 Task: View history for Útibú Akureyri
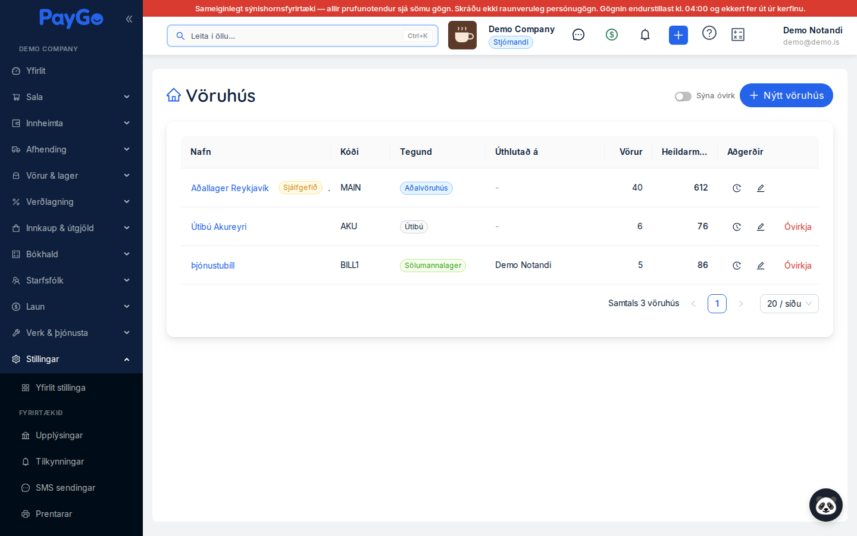pyautogui.click(x=737, y=227)
